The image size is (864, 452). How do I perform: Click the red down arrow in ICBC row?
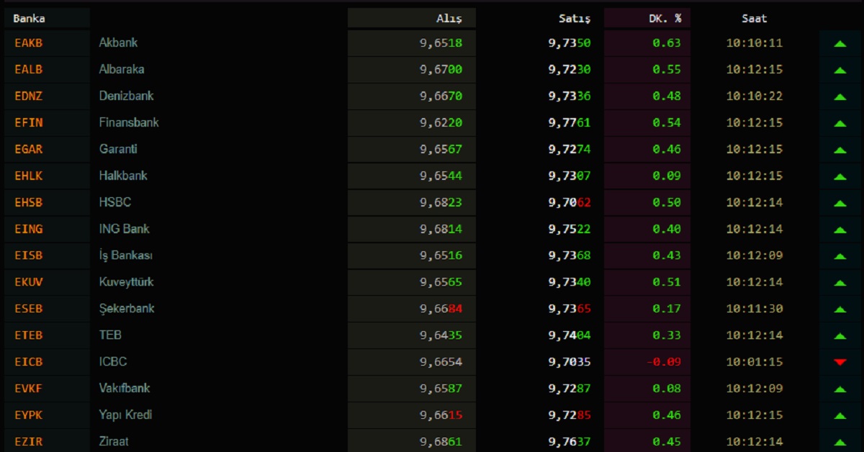(840, 362)
